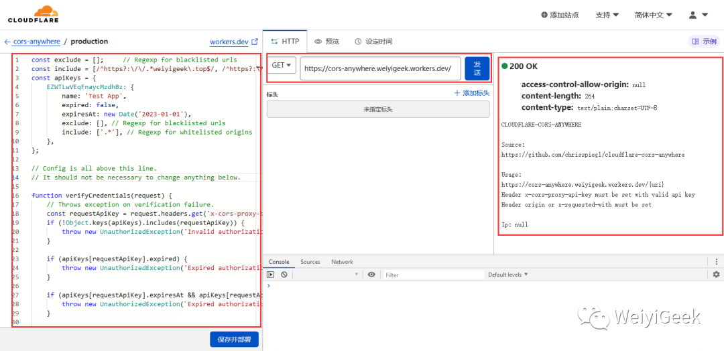Click the 保存并部署 save and deploy button

[x=234, y=340]
